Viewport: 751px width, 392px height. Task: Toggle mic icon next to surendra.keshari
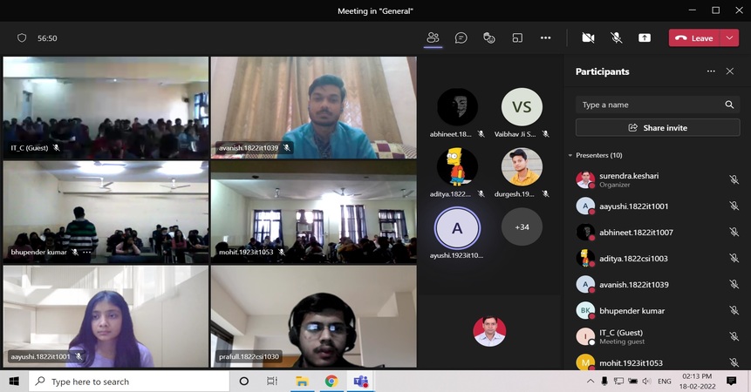(734, 180)
